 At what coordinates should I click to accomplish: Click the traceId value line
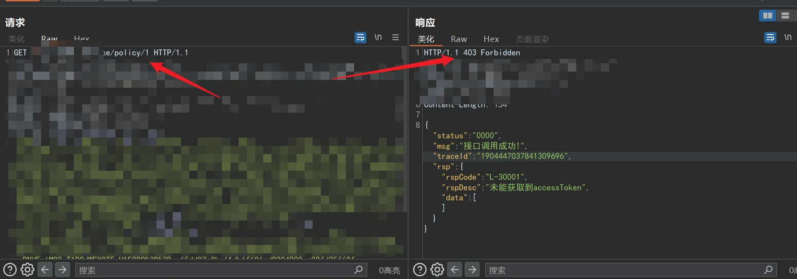tap(502, 156)
